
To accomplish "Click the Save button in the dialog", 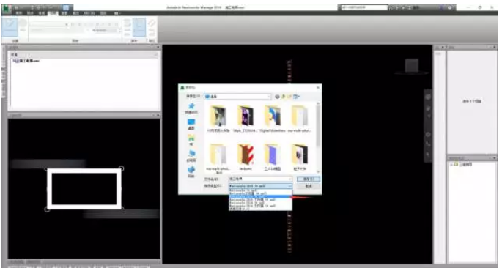I will coord(308,179).
